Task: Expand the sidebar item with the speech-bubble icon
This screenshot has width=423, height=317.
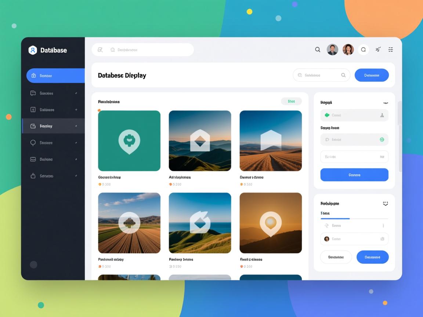Action: [x=53, y=143]
